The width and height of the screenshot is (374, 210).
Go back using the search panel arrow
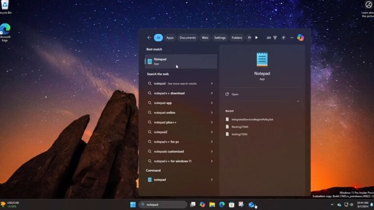(x=149, y=38)
